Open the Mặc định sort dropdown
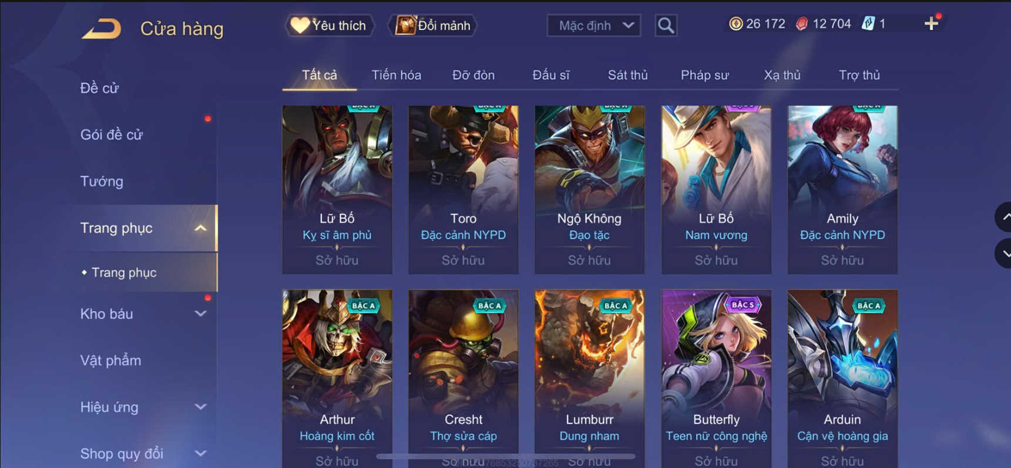 point(594,25)
